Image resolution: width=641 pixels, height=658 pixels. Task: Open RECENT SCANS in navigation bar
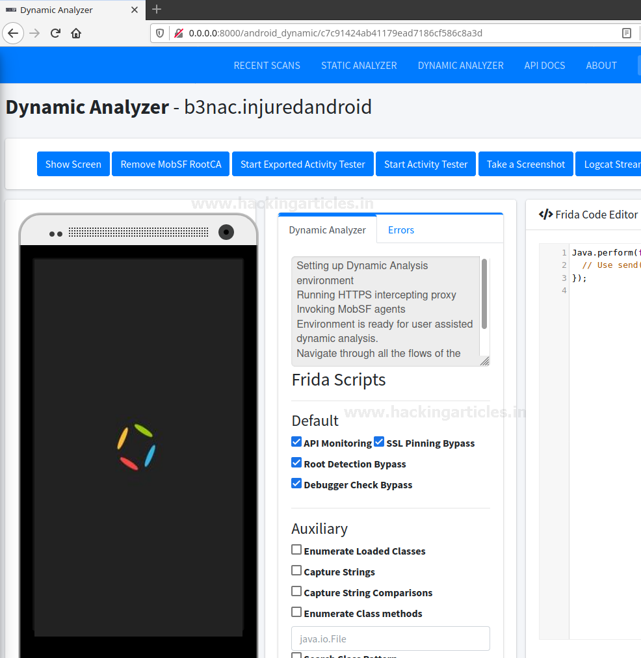tap(267, 66)
